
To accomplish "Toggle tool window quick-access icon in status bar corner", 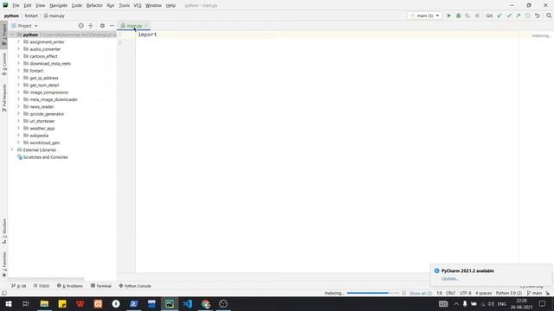I will [x=4, y=293].
